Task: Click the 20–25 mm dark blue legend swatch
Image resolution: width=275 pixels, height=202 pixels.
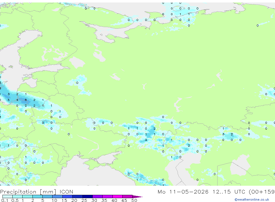Action: [78, 196]
